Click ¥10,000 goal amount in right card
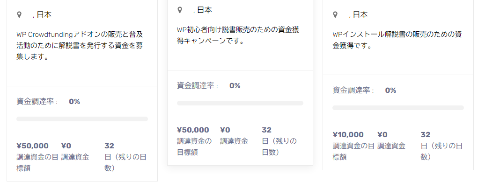 pos(348,134)
